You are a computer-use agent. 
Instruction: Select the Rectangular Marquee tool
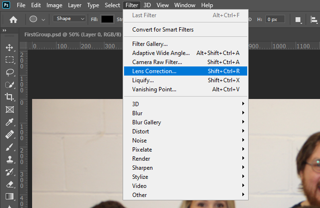[x=10, y=60]
